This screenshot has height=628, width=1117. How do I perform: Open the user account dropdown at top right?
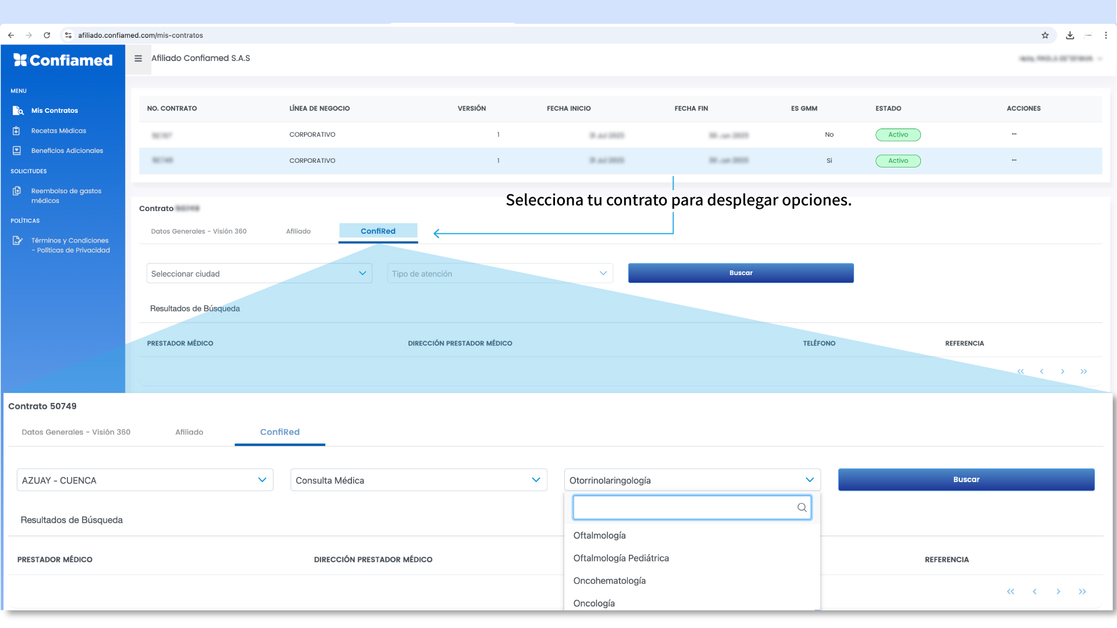1060,59
